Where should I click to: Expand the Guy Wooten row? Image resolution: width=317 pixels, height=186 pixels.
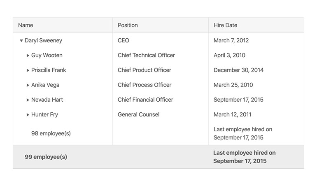click(x=28, y=56)
